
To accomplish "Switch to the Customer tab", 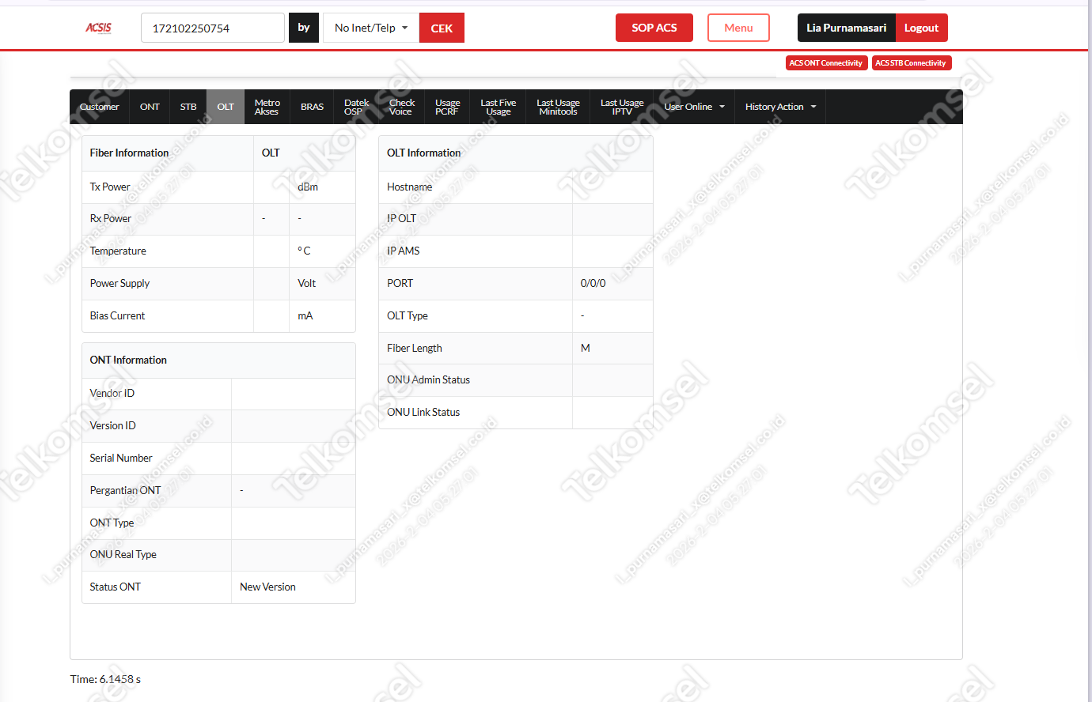I will click(x=100, y=107).
